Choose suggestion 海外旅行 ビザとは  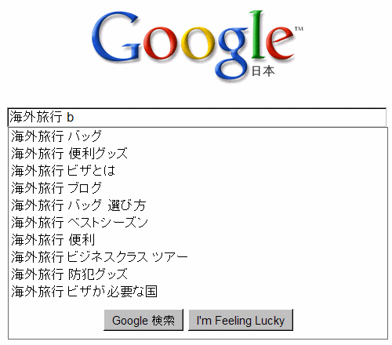pyautogui.click(x=198, y=171)
